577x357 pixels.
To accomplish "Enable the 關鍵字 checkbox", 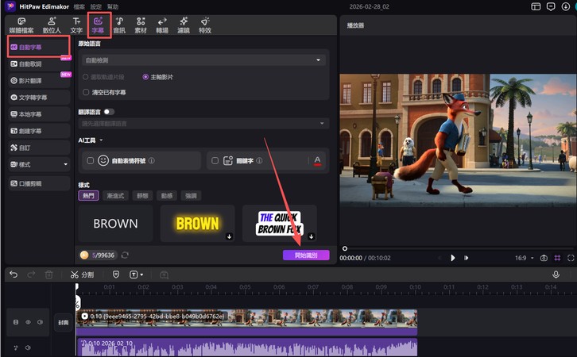I will [x=215, y=160].
